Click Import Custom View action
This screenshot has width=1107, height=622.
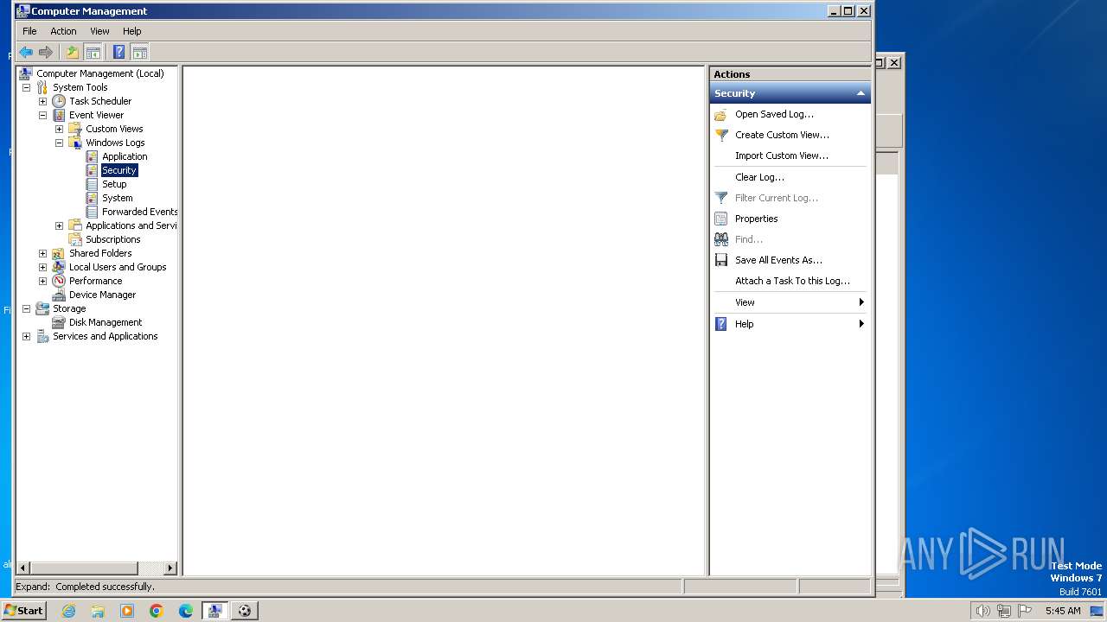(782, 155)
